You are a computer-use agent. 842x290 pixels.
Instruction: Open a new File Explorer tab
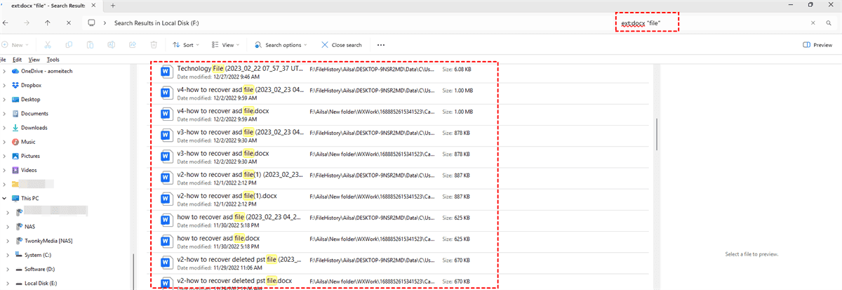(x=112, y=5)
